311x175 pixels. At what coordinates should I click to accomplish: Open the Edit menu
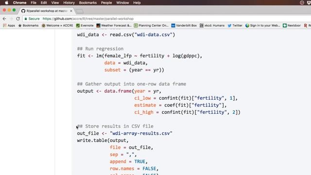tap(44, 2)
